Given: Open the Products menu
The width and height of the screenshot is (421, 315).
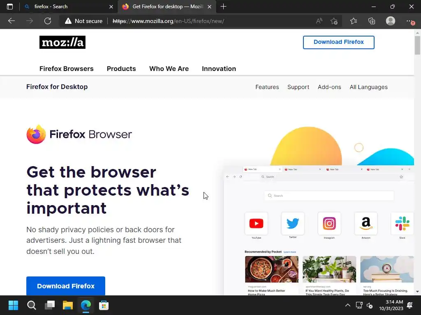Looking at the screenshot, I should coord(121,68).
